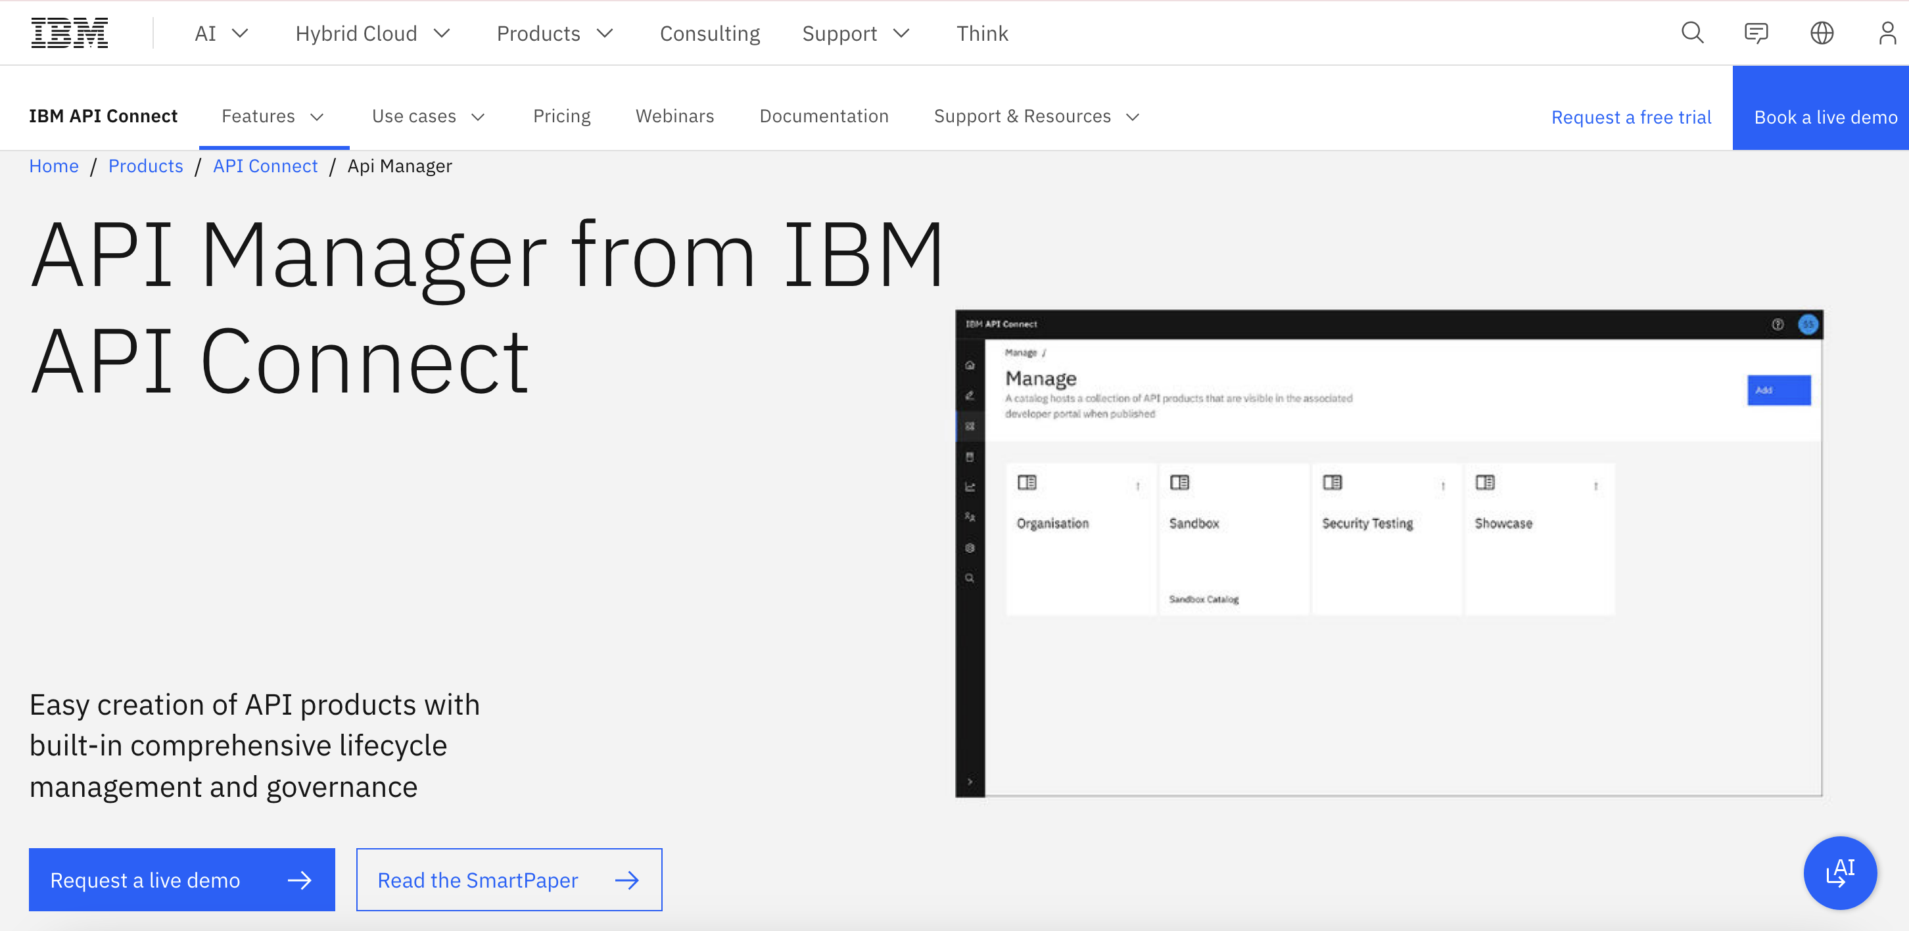Open the user profile icon

1887,34
